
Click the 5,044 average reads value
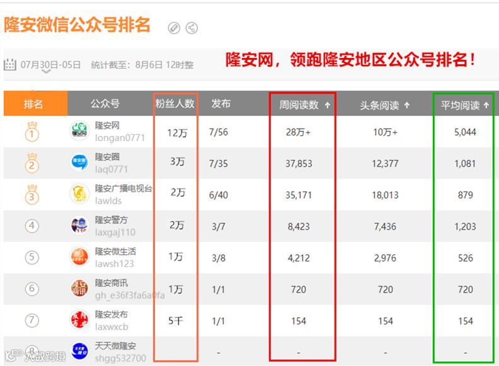(465, 132)
